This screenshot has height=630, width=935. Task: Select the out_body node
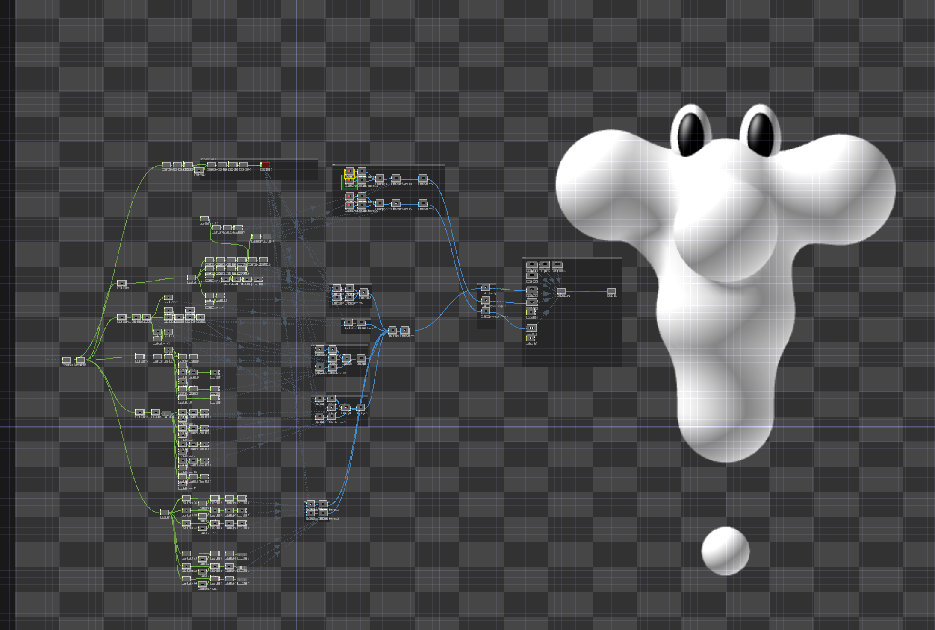pyautogui.click(x=485, y=288)
